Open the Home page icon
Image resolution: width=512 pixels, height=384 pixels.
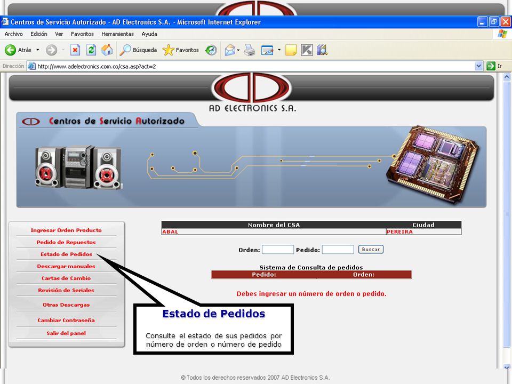(107, 50)
